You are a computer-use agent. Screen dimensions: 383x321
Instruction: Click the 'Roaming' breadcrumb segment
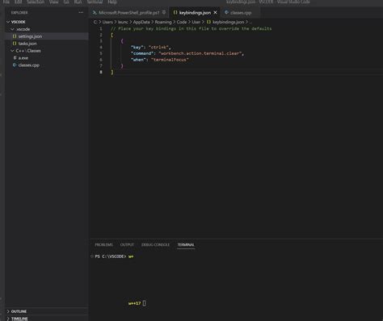point(163,22)
